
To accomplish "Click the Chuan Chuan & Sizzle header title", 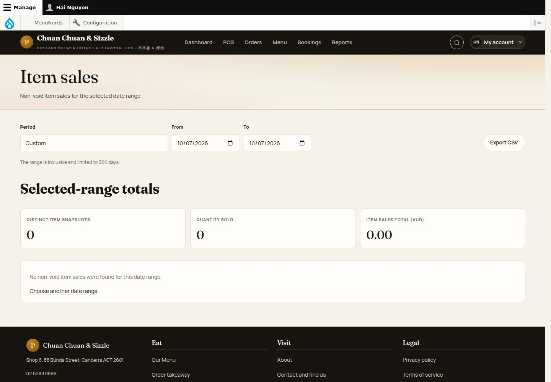I will 75,38.
